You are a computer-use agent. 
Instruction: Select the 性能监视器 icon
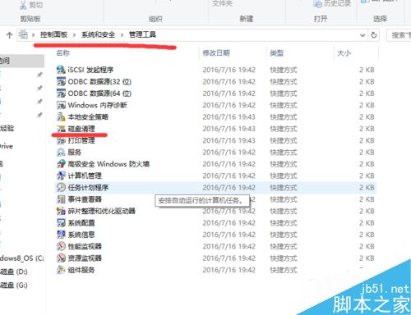(x=61, y=246)
